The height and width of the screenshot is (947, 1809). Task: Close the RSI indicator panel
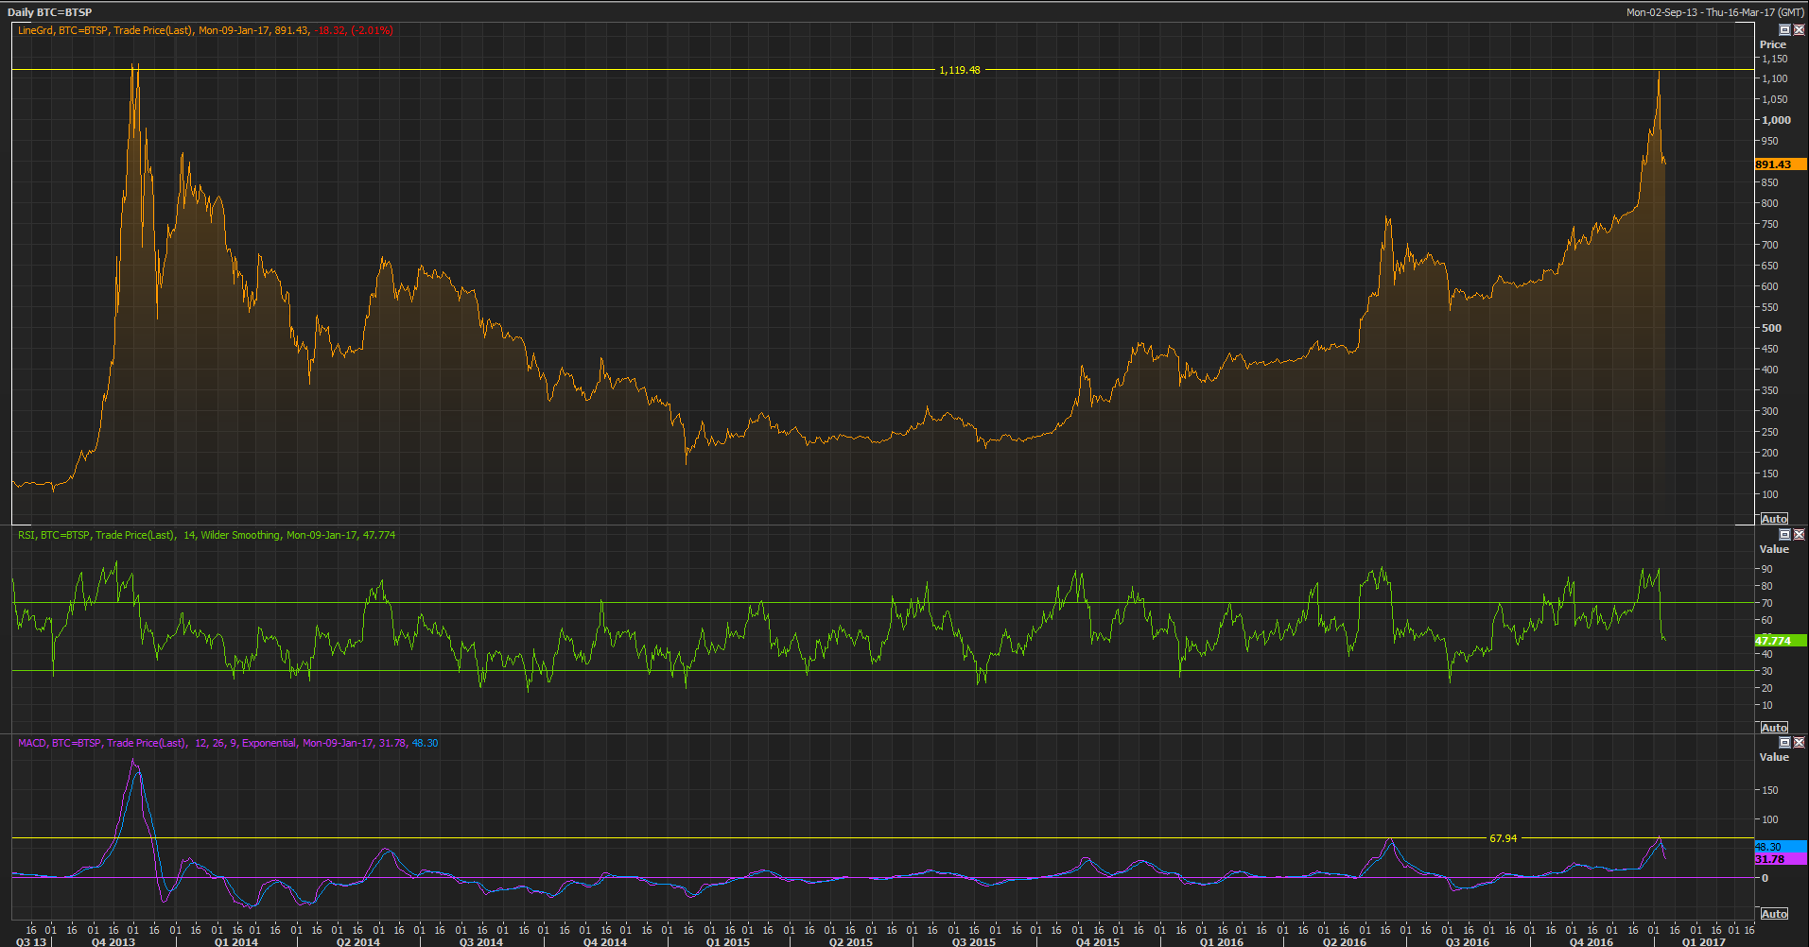coord(1799,535)
